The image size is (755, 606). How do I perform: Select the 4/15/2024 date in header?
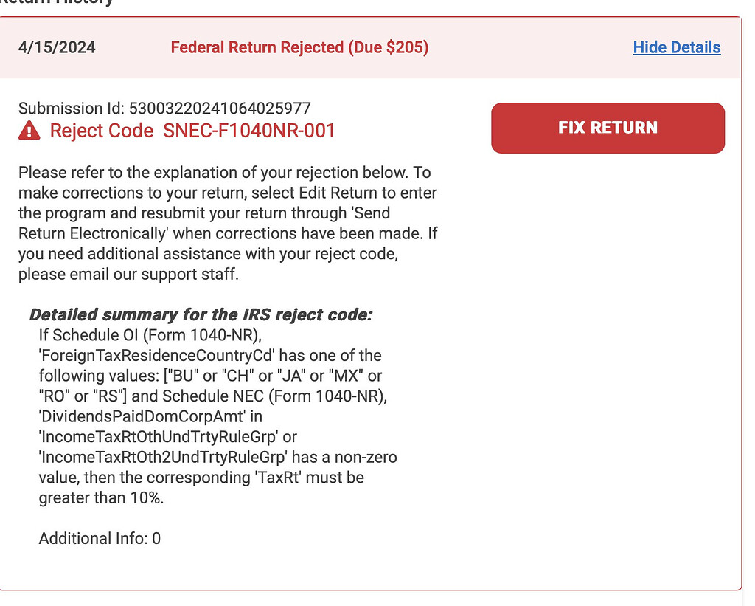coord(57,48)
